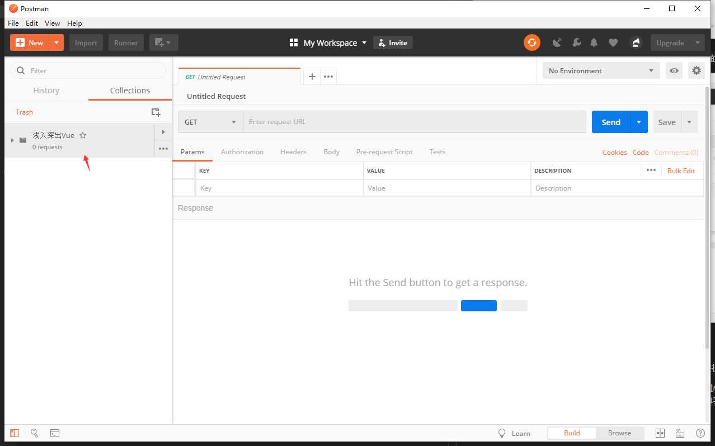Open the Edit menu
The width and height of the screenshot is (715, 446).
pos(32,23)
